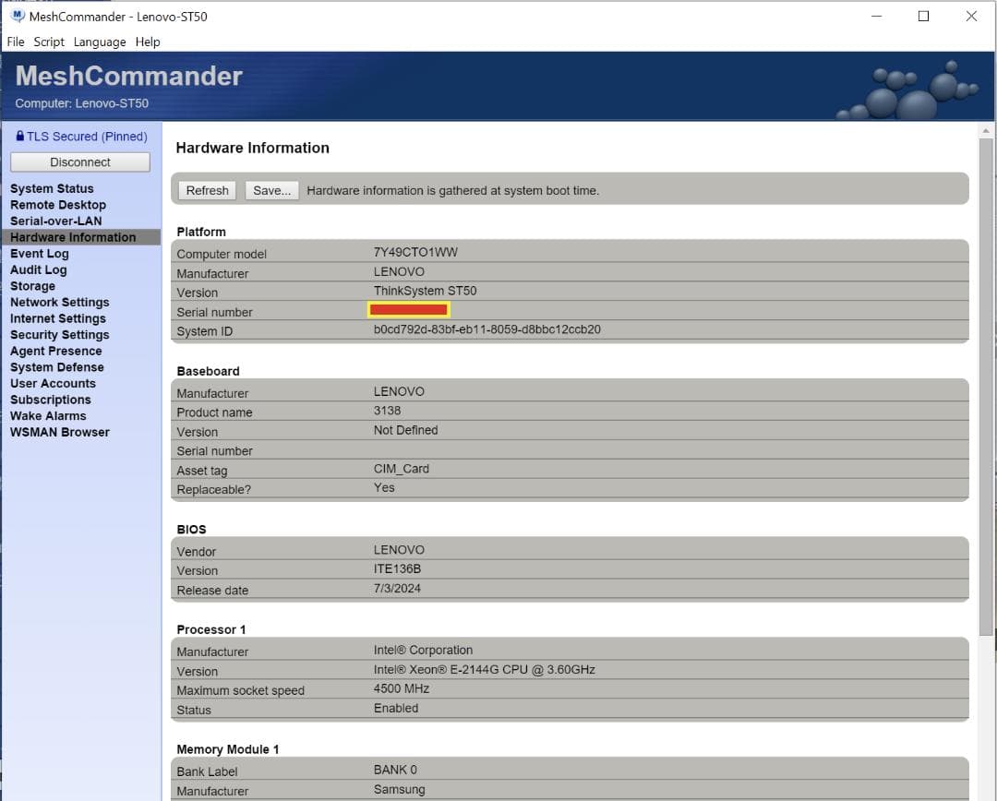This screenshot has width=997, height=801.
Task: Open the Wake Alarms section
Action: [x=47, y=415]
